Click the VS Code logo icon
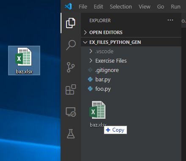Viewport: 186px width, 161px height. tap(68, 6)
